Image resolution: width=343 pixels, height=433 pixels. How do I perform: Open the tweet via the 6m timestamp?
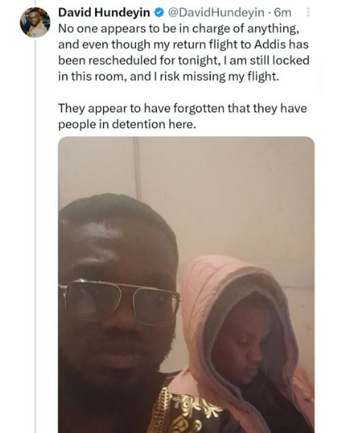coord(282,13)
